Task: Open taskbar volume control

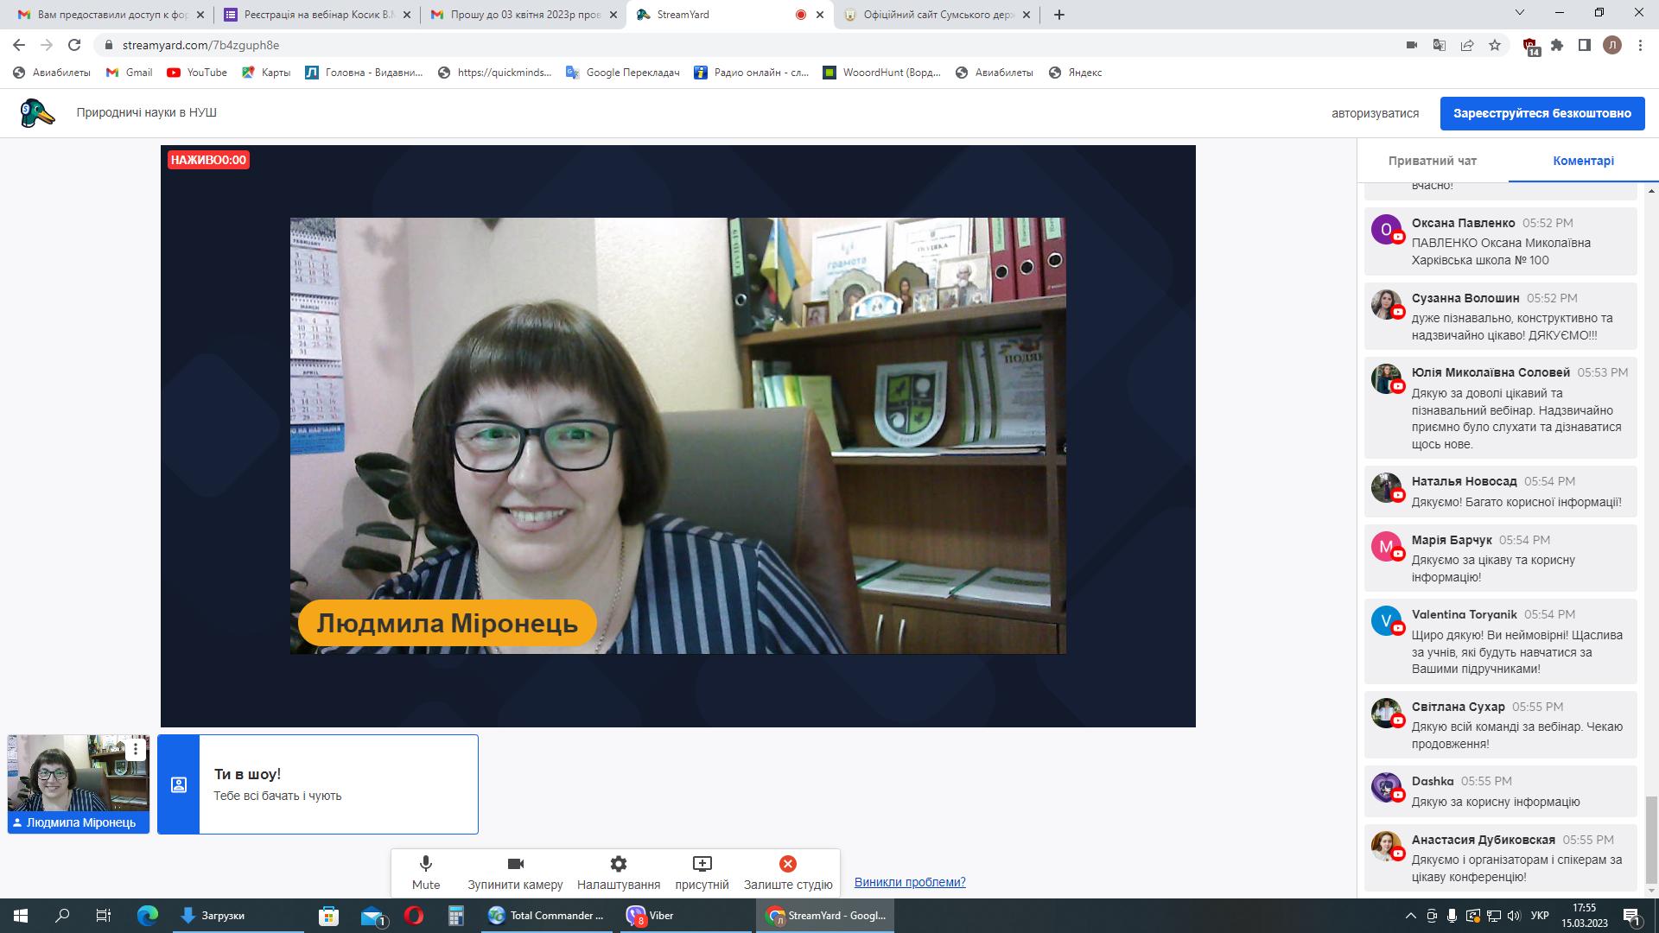Action: (1513, 916)
